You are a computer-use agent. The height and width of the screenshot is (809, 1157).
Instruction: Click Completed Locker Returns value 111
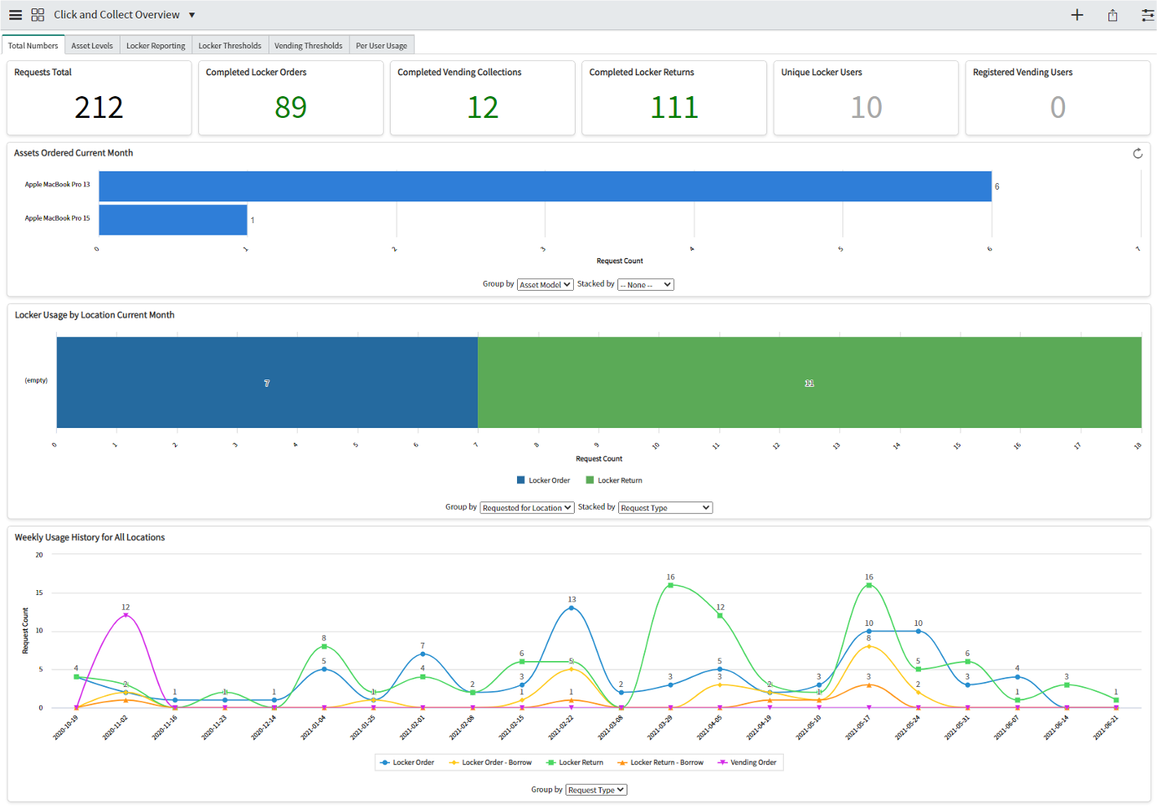pyautogui.click(x=674, y=108)
